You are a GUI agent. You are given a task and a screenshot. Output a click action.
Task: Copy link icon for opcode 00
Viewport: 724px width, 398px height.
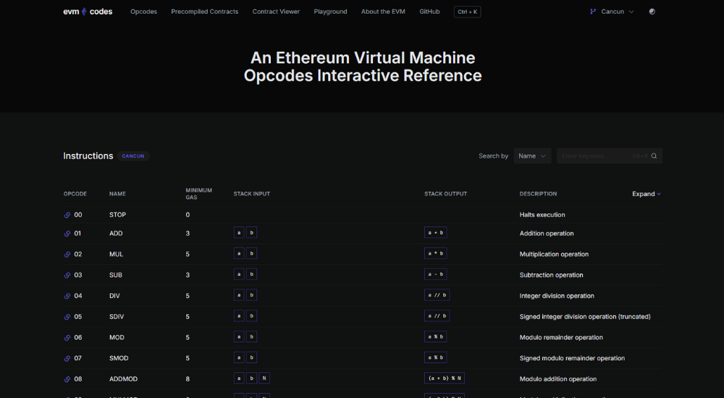(67, 215)
